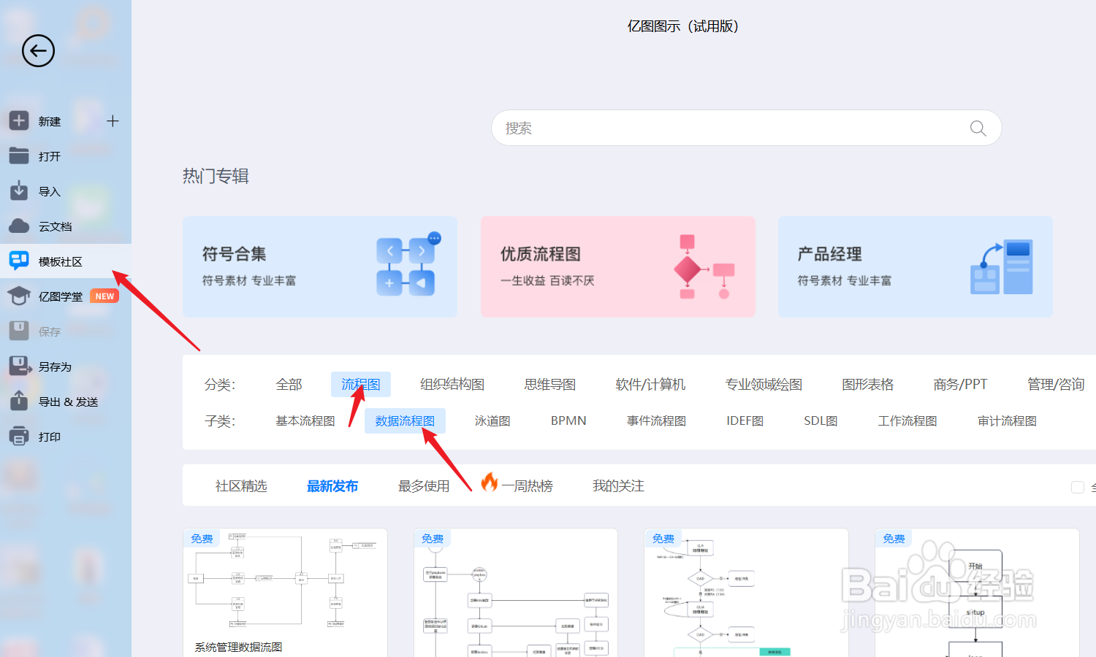Click the 优质流程图 pink flowchart icon
This screenshot has height=657, width=1096.
click(704, 266)
